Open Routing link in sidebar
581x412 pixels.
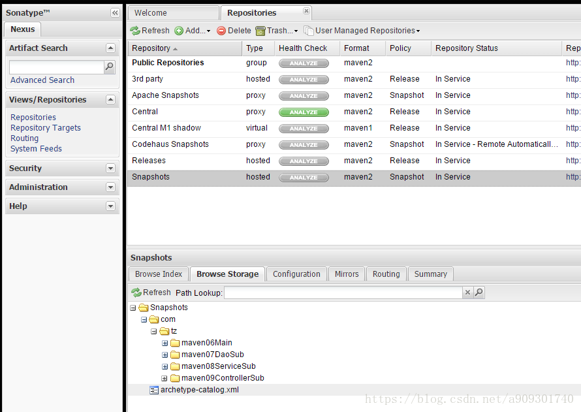coord(24,138)
